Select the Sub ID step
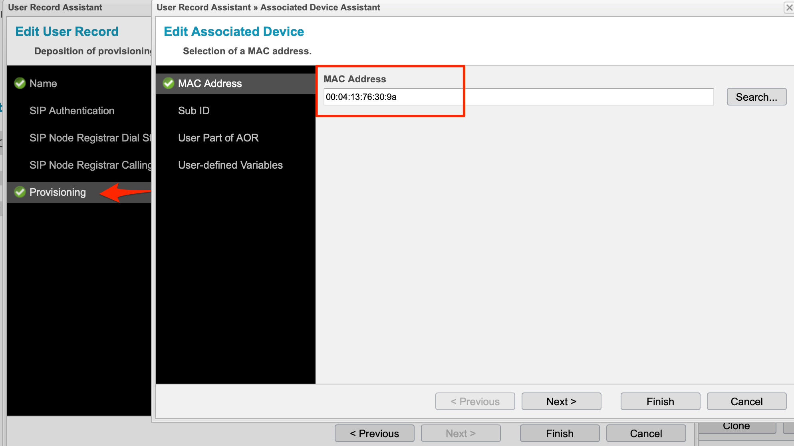The height and width of the screenshot is (446, 794). tap(194, 111)
